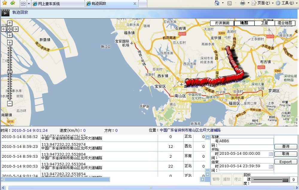Select track row 2010-5-14 8:59:53
Image resolution: width=299 pixels, height=190 pixels.
103,156
